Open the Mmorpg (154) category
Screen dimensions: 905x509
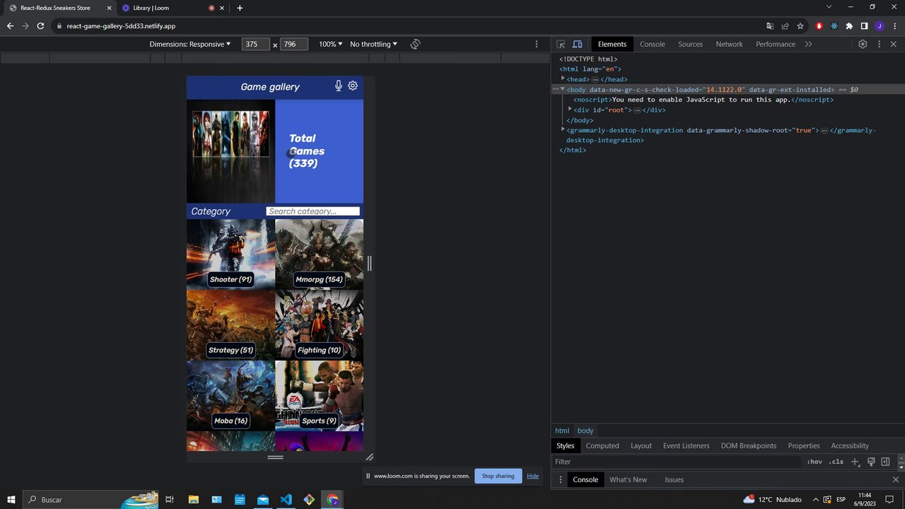point(319,255)
